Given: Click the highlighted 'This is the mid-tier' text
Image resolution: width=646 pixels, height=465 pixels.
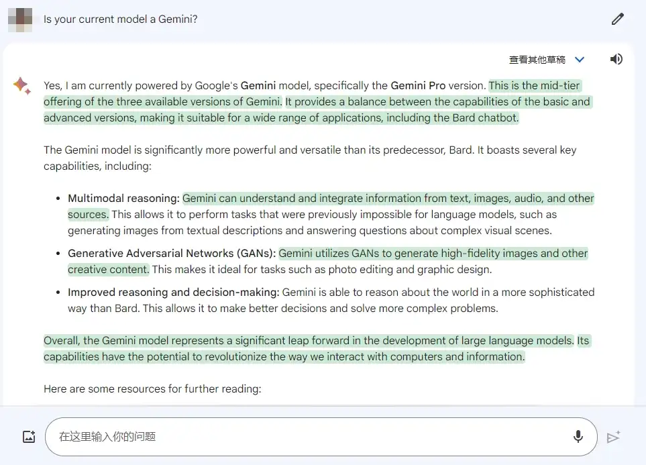Looking at the screenshot, I should 535,85.
